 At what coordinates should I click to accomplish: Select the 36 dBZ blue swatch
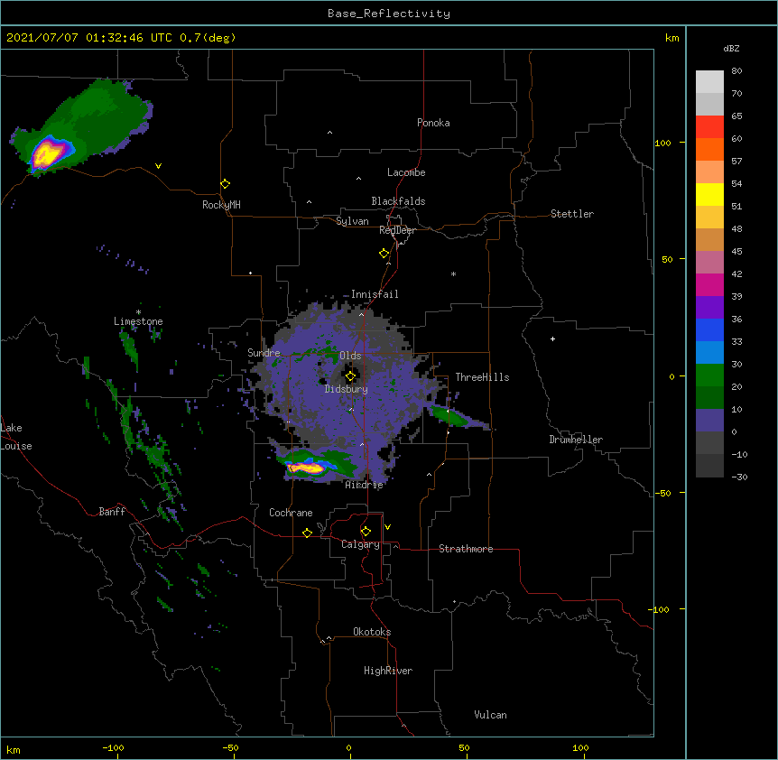tap(709, 329)
